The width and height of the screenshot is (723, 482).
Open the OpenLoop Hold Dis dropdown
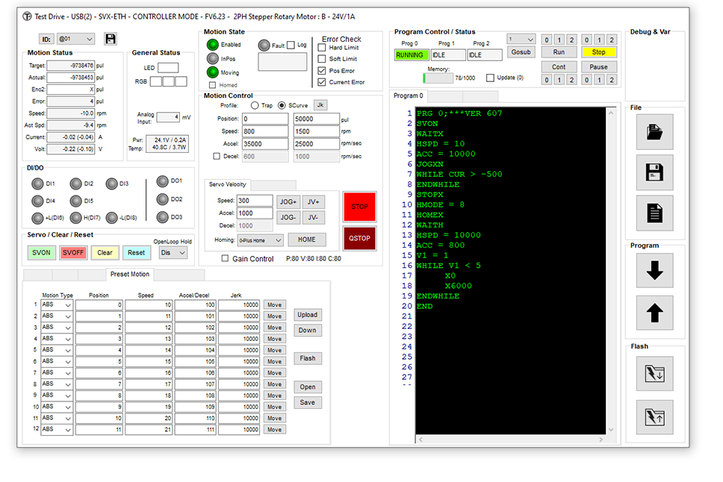click(174, 253)
